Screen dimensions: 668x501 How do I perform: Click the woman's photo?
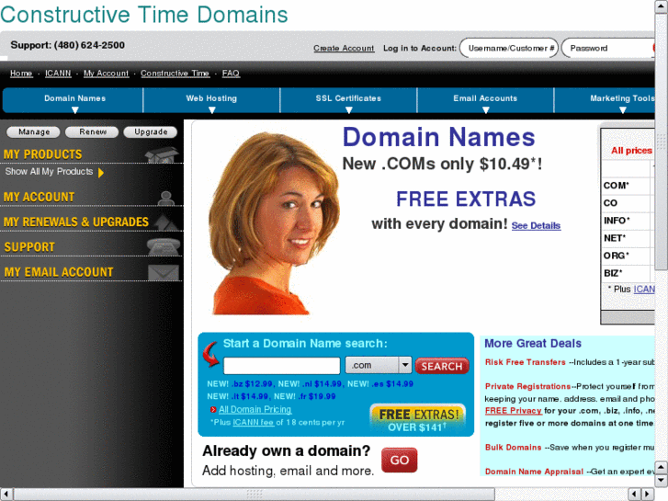(x=274, y=223)
